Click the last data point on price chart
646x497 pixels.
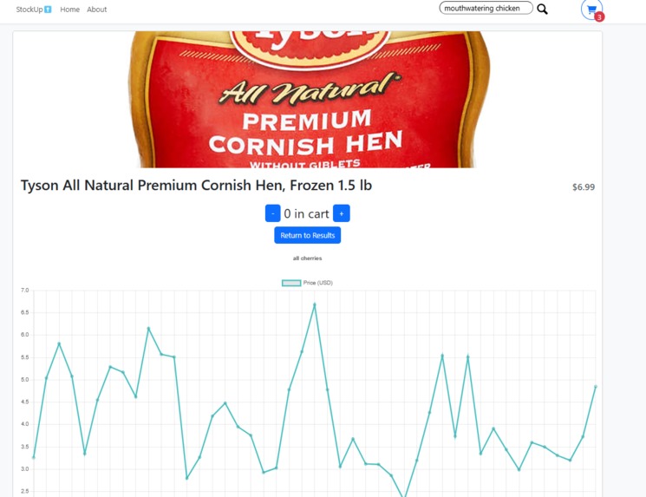pyautogui.click(x=596, y=387)
